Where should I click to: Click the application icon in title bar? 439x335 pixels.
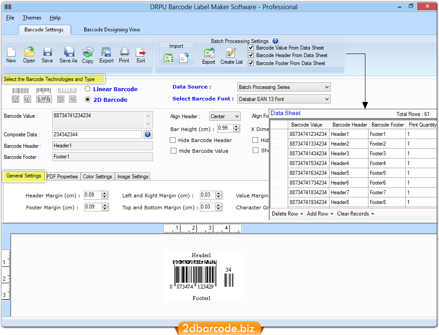(x=8, y=7)
